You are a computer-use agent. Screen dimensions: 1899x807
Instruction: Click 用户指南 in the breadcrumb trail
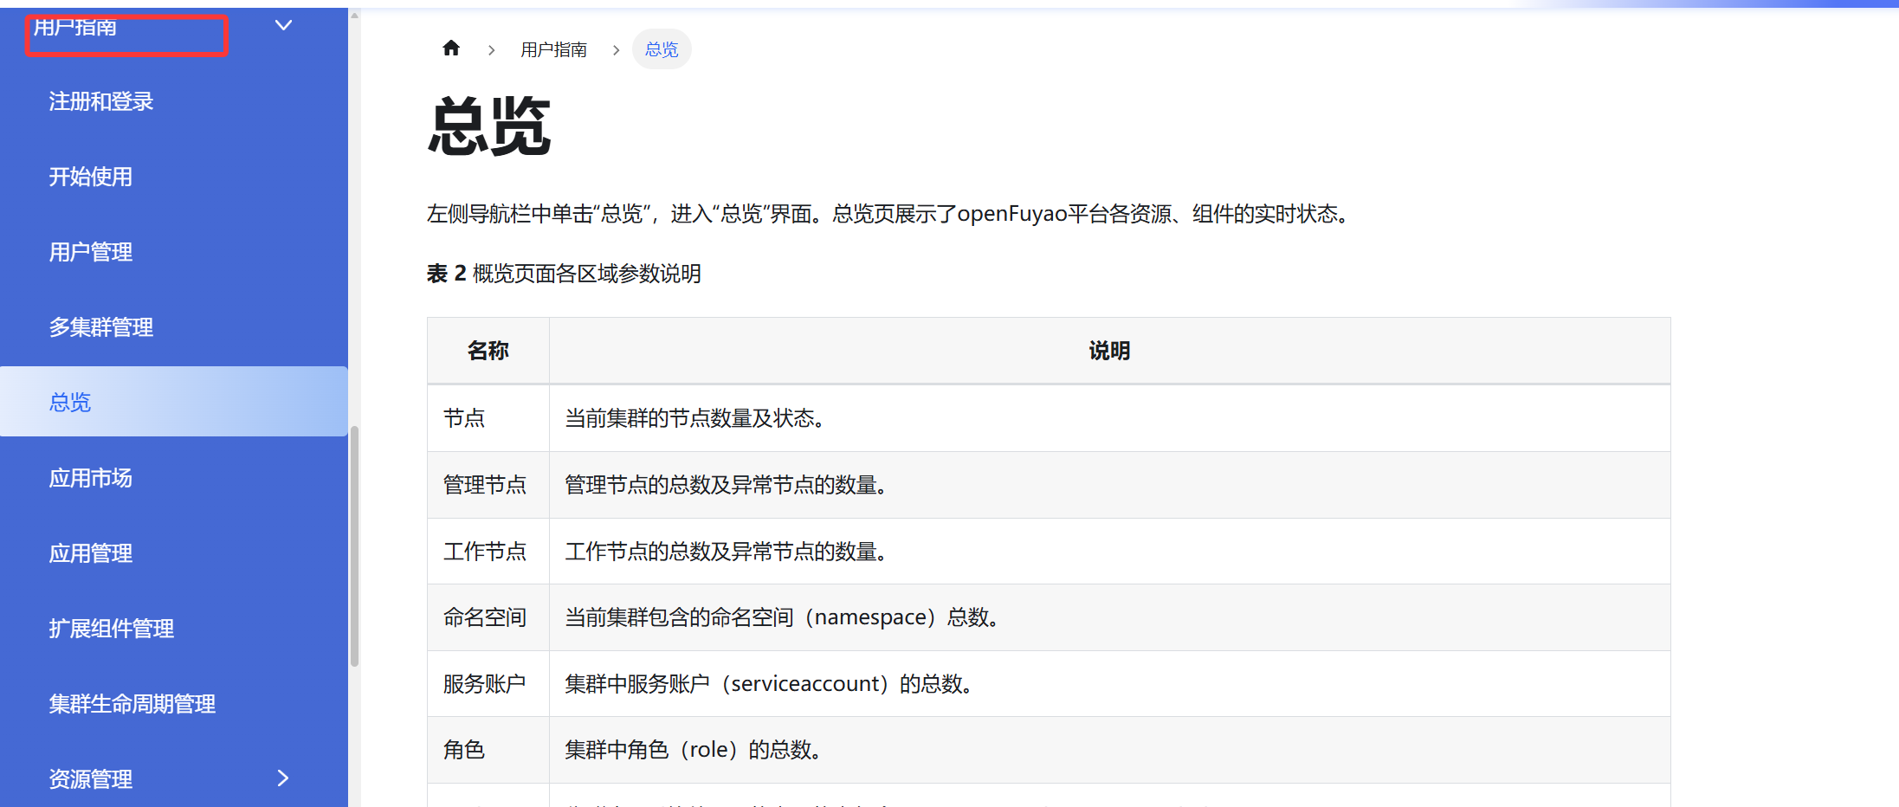click(553, 49)
